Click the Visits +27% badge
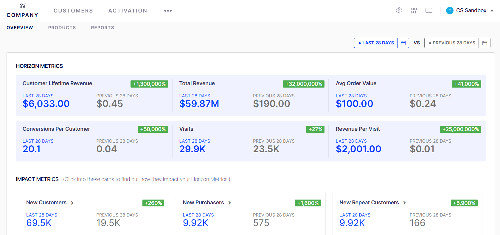 pyautogui.click(x=315, y=129)
